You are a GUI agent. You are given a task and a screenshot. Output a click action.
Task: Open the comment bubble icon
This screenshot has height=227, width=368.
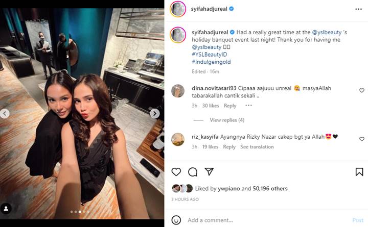click(193, 172)
